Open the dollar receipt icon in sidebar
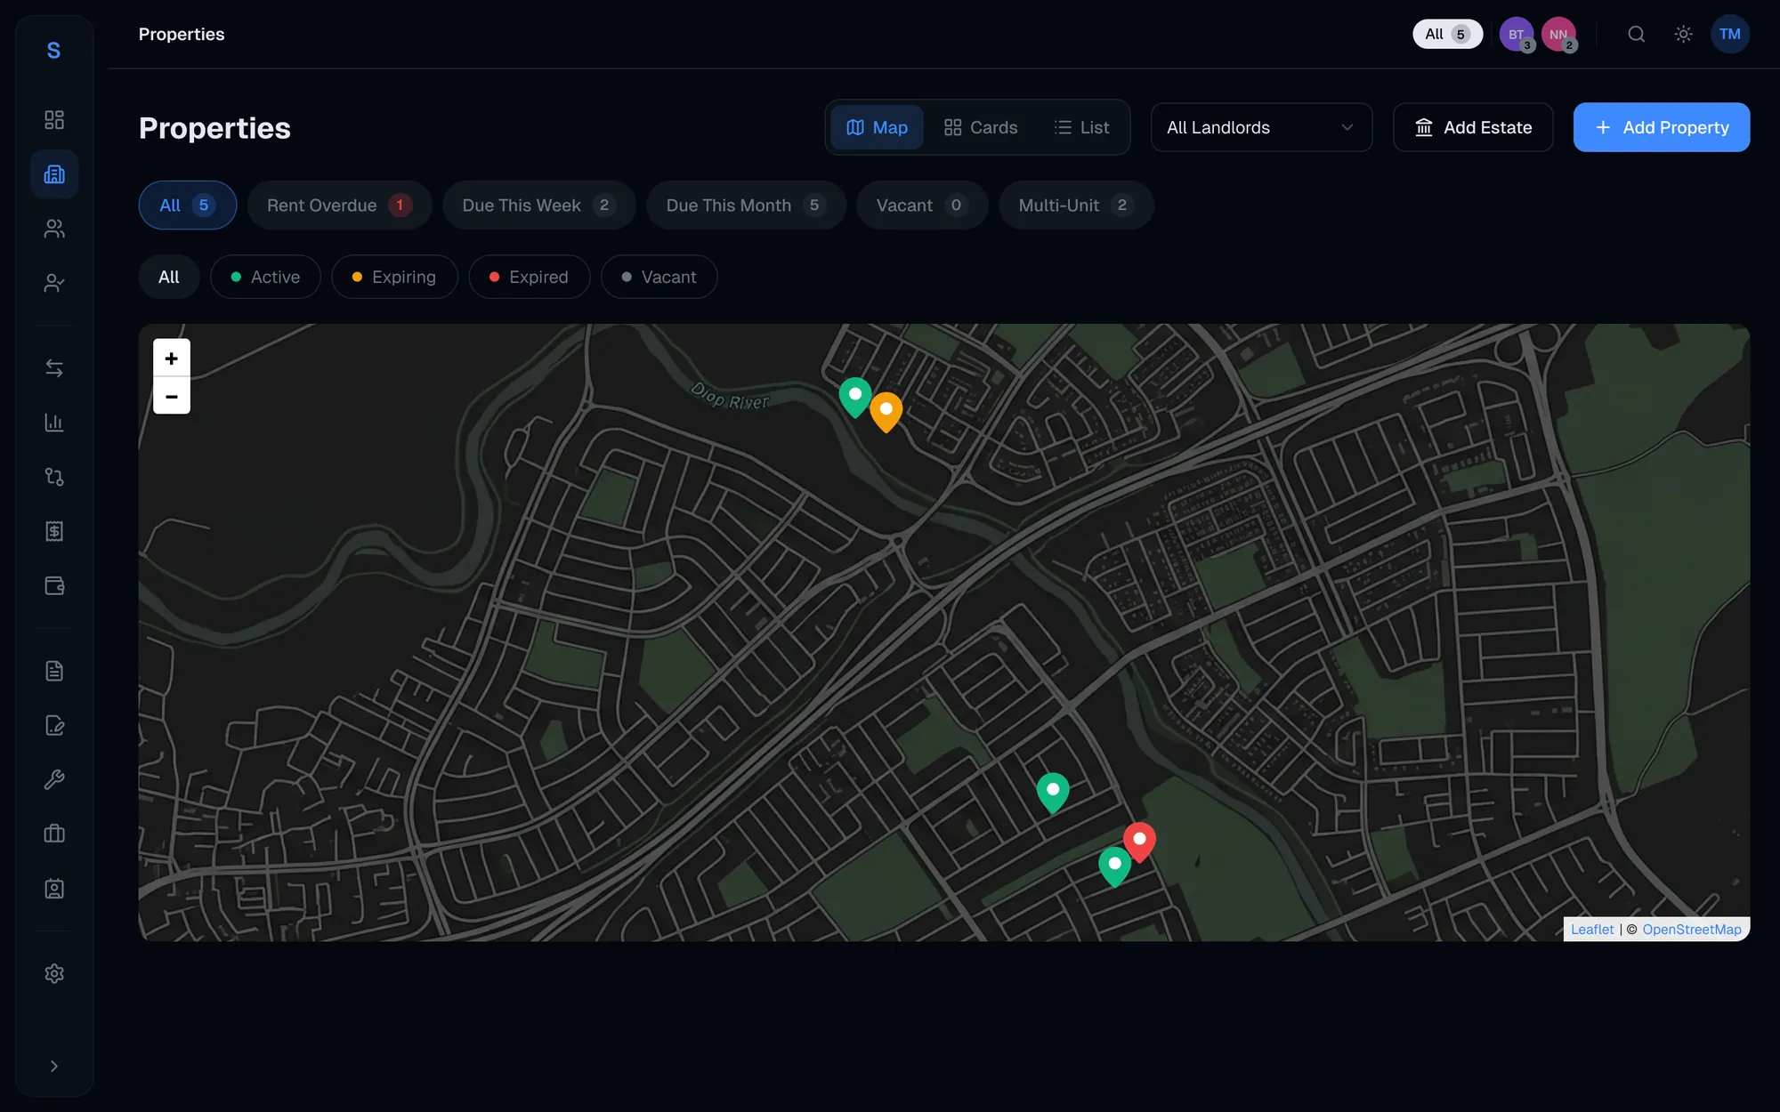 54,531
